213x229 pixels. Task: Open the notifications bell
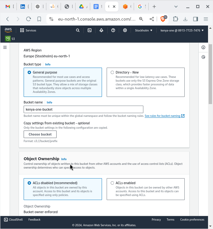pos(101,31)
